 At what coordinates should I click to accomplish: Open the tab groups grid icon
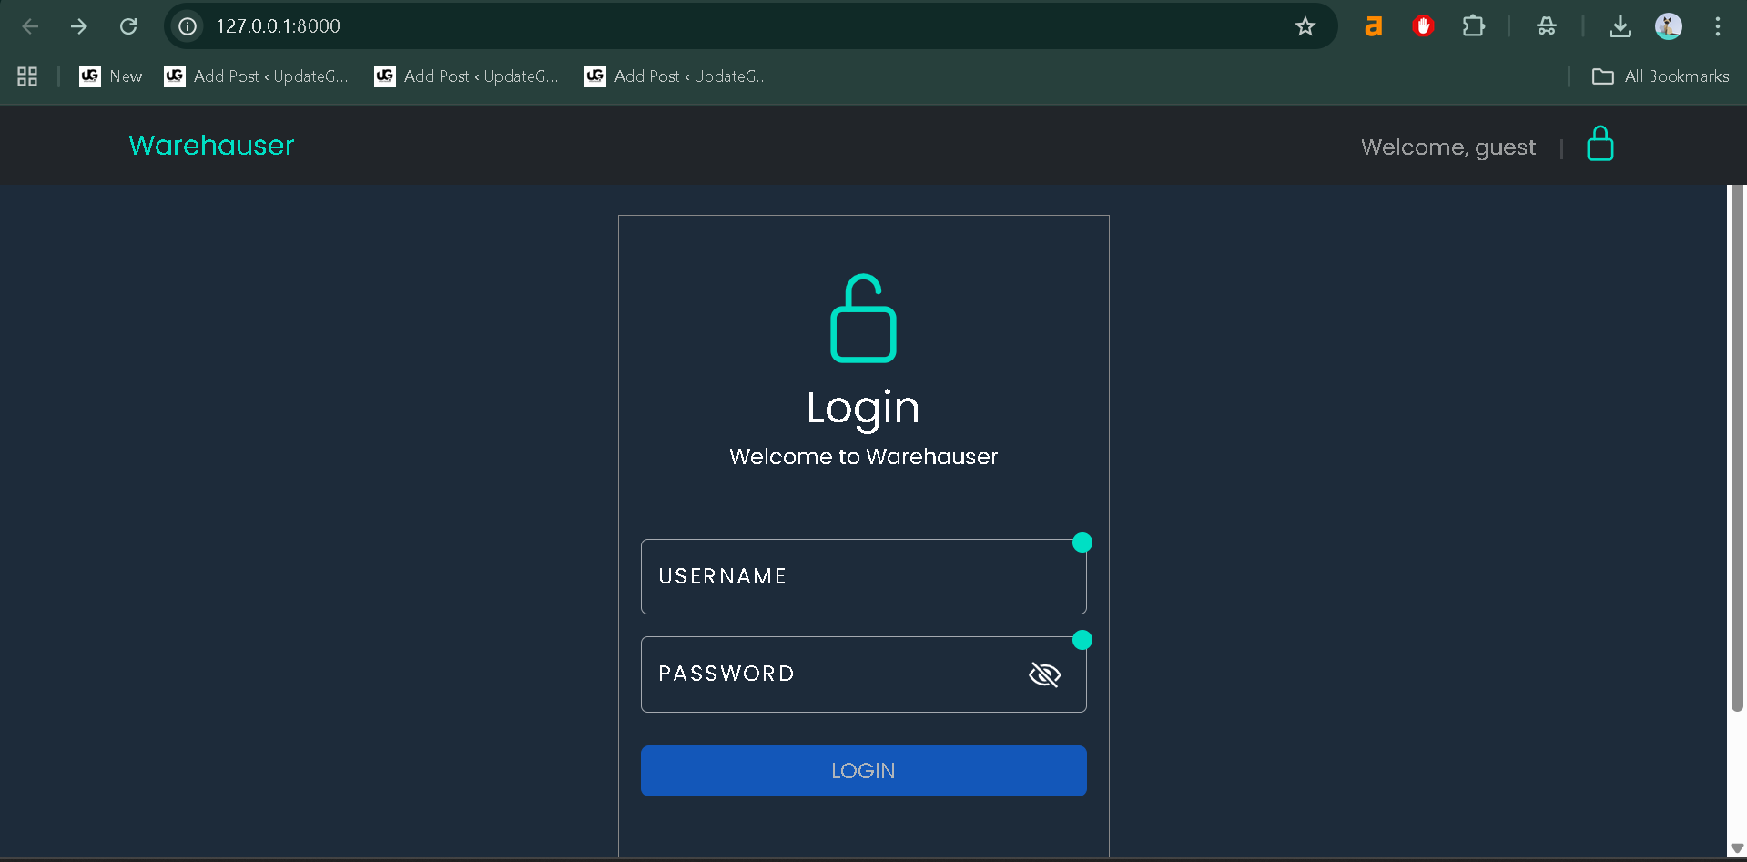[27, 76]
